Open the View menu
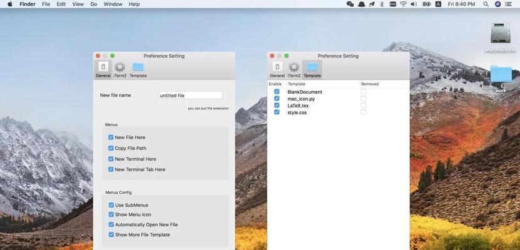The height and width of the screenshot is (250, 520). (x=78, y=4)
